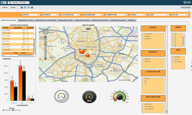The width and height of the screenshot is (192, 115).
Task: Switch to Audiencia por sexo tab
Action: [65, 20]
